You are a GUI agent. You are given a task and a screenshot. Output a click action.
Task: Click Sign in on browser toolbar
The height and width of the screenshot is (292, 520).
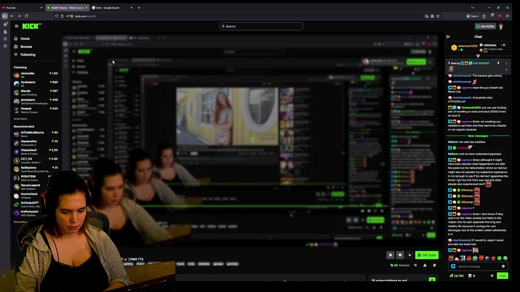pos(472,16)
